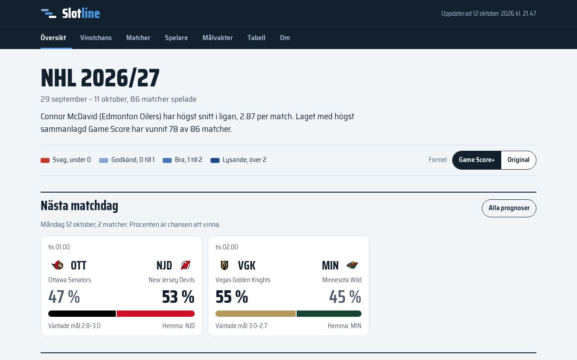
Task: Open the Vinstchans tab
Action: (96, 38)
